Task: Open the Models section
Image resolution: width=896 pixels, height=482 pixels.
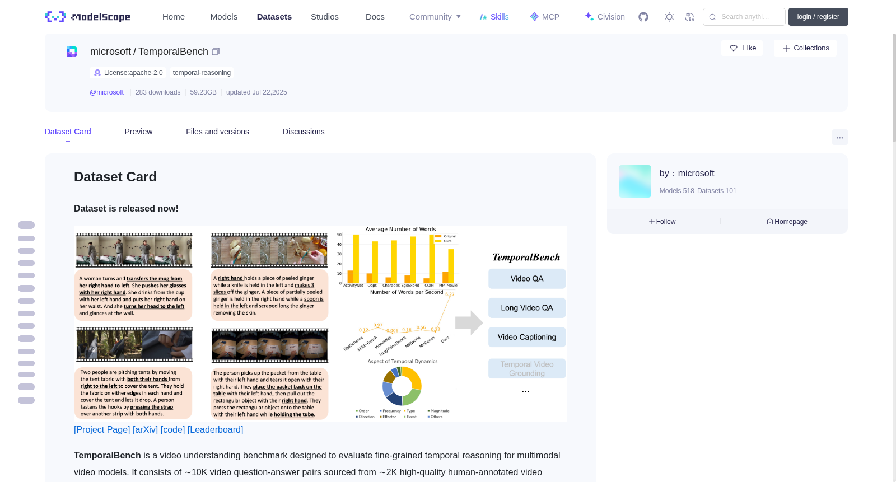Action: pyautogui.click(x=224, y=17)
